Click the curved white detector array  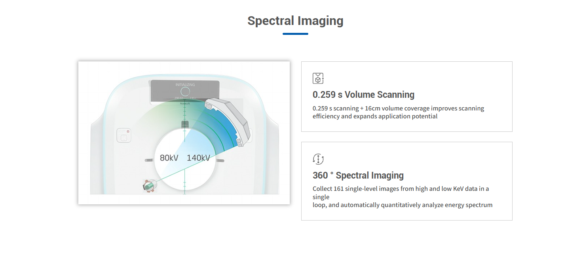(229, 121)
